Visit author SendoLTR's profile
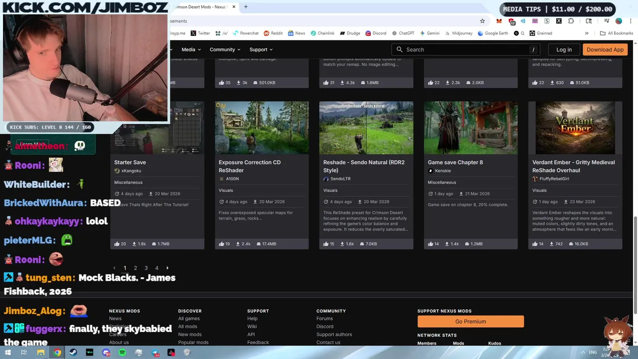The height and width of the screenshot is (359, 638). tap(341, 179)
